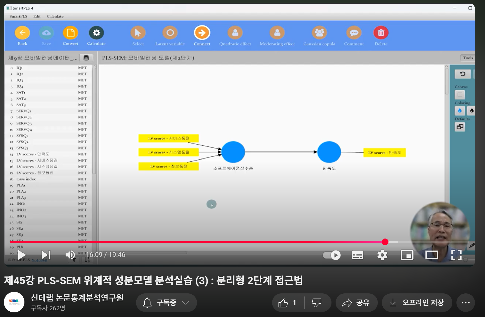485x317 pixels.
Task: Activate the Connect arrow tool
Action: coord(202,33)
